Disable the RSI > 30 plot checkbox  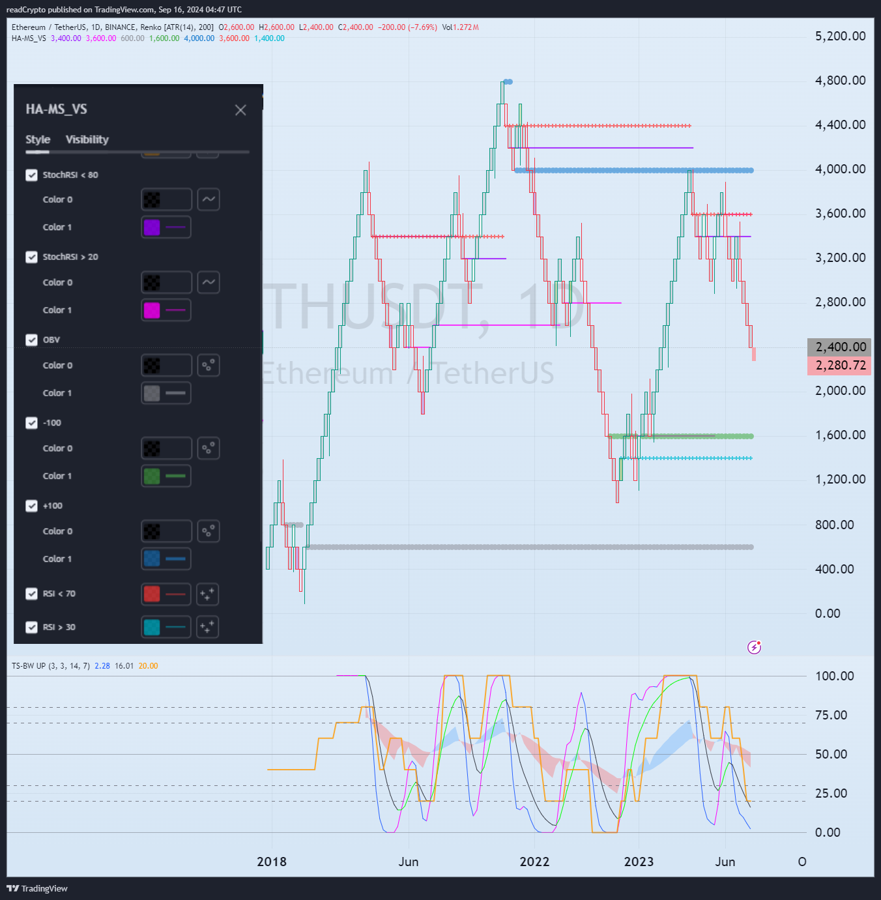31,627
